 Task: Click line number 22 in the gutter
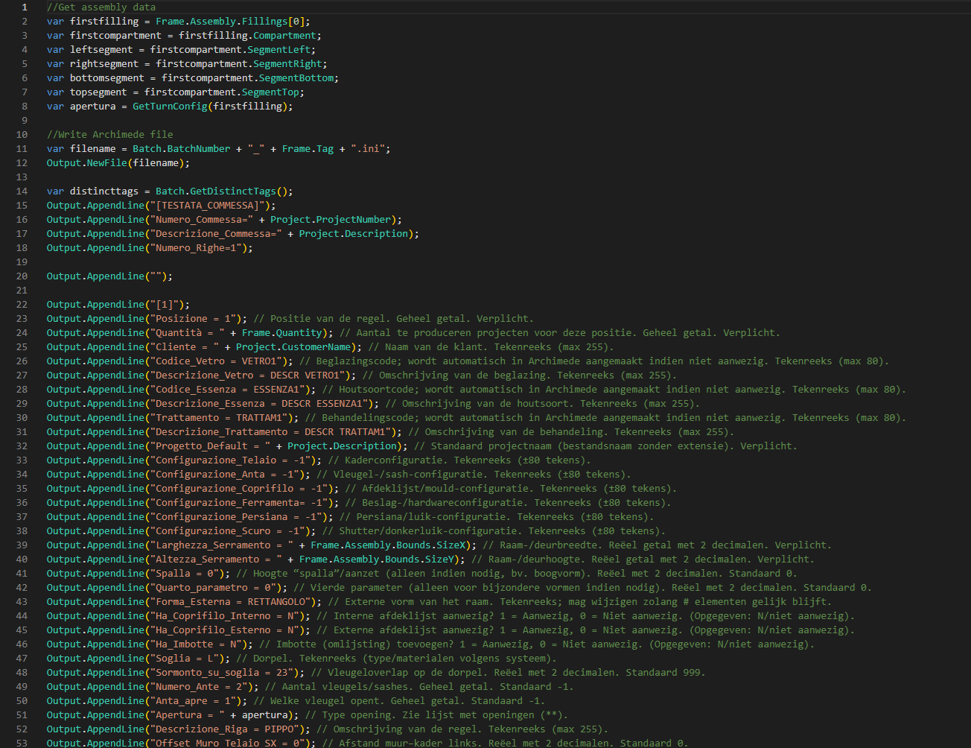click(x=22, y=305)
